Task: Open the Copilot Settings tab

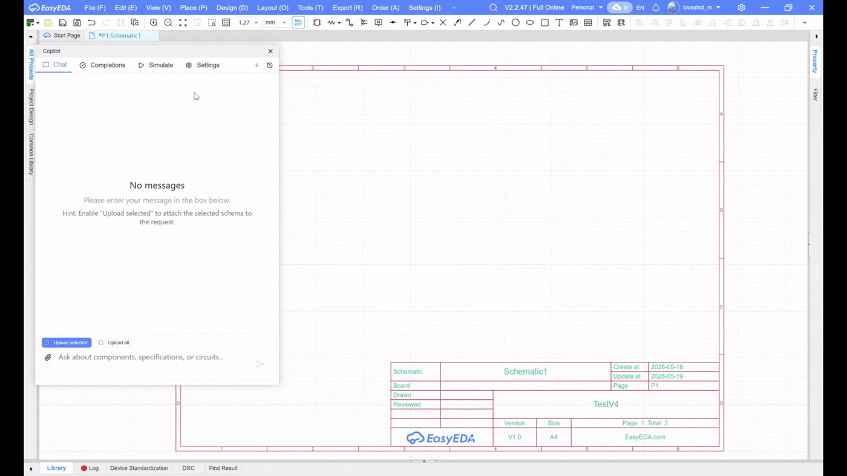Action: click(203, 65)
